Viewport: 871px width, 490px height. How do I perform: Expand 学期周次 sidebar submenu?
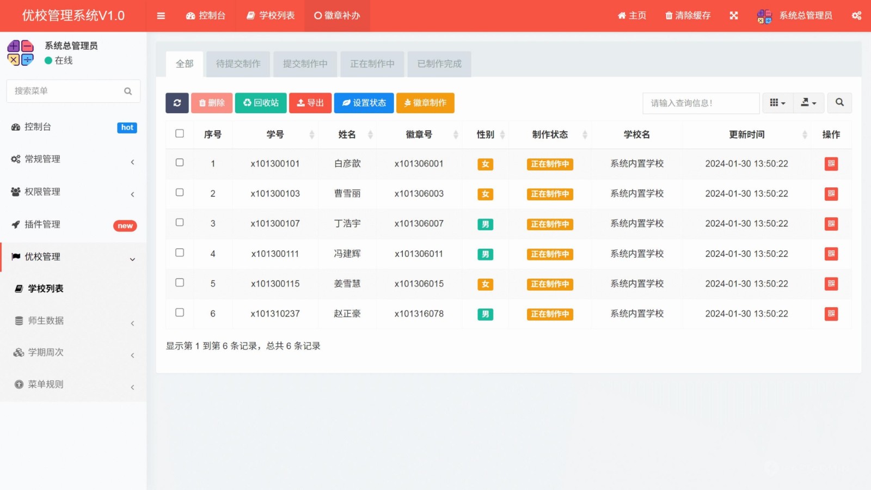(x=73, y=353)
